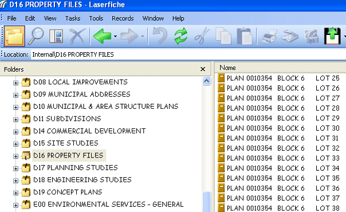346x212 pixels.
Task: Close the Folders pane
Action: (203, 69)
